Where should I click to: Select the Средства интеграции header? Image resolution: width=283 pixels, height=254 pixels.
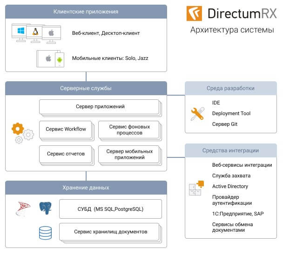231,150
